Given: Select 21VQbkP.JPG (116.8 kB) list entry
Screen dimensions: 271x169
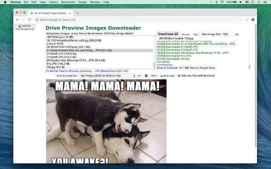Looking at the screenshot, I should pos(100,57).
